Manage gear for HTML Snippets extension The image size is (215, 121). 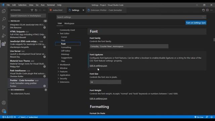(45, 37)
